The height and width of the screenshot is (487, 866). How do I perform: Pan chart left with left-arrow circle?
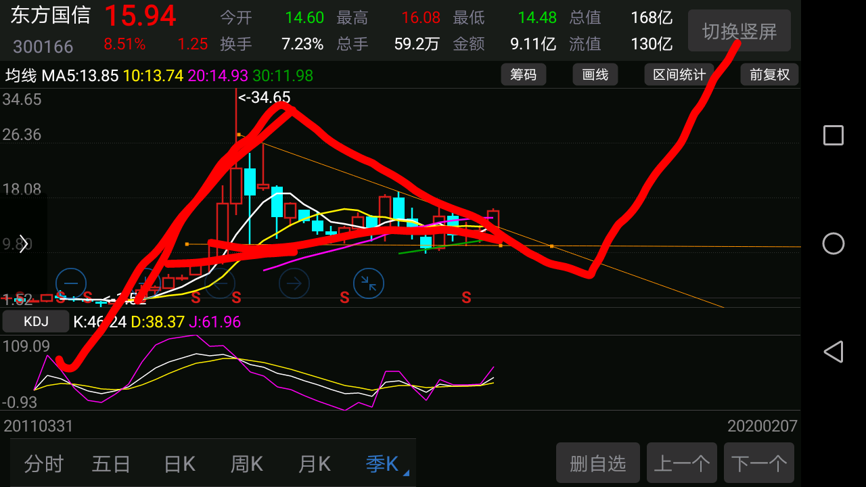220,283
